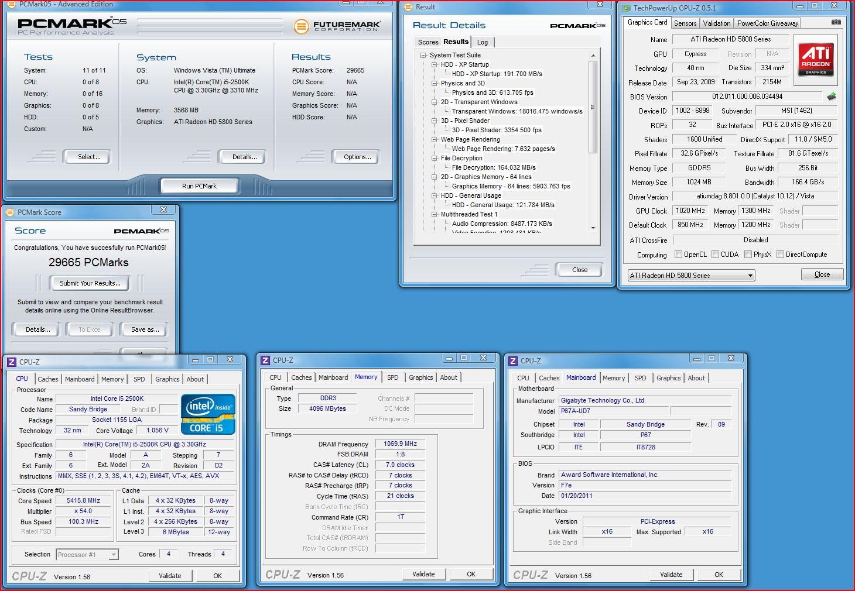Click the ATI Radeon logo in GPU-Z
Screen dimensions: 855x591
point(815,59)
